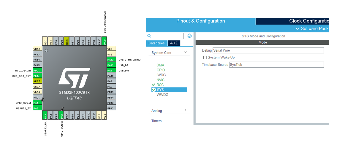The image size is (342, 143).
Task: Click the pushpin icon on pin PA6
Action: pyautogui.click(x=63, y=109)
